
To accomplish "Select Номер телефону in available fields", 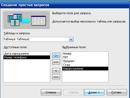I will point(27,57).
